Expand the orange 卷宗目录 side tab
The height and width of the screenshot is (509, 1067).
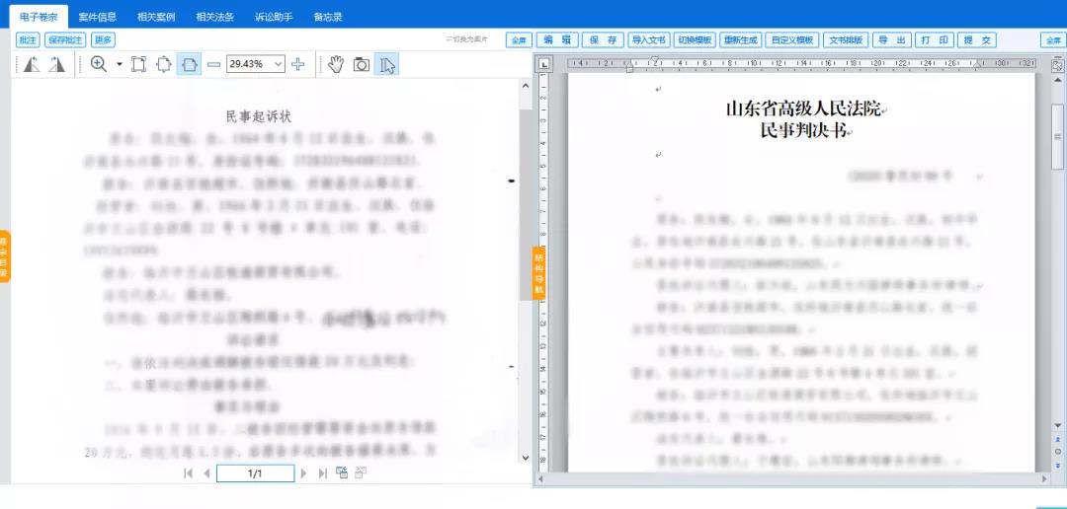5,256
